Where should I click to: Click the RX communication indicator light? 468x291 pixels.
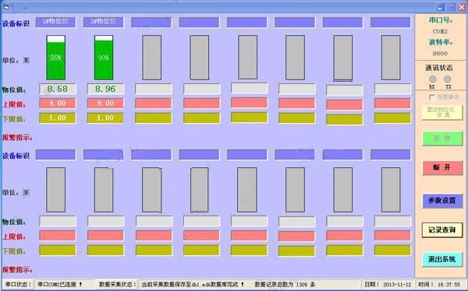click(432, 79)
